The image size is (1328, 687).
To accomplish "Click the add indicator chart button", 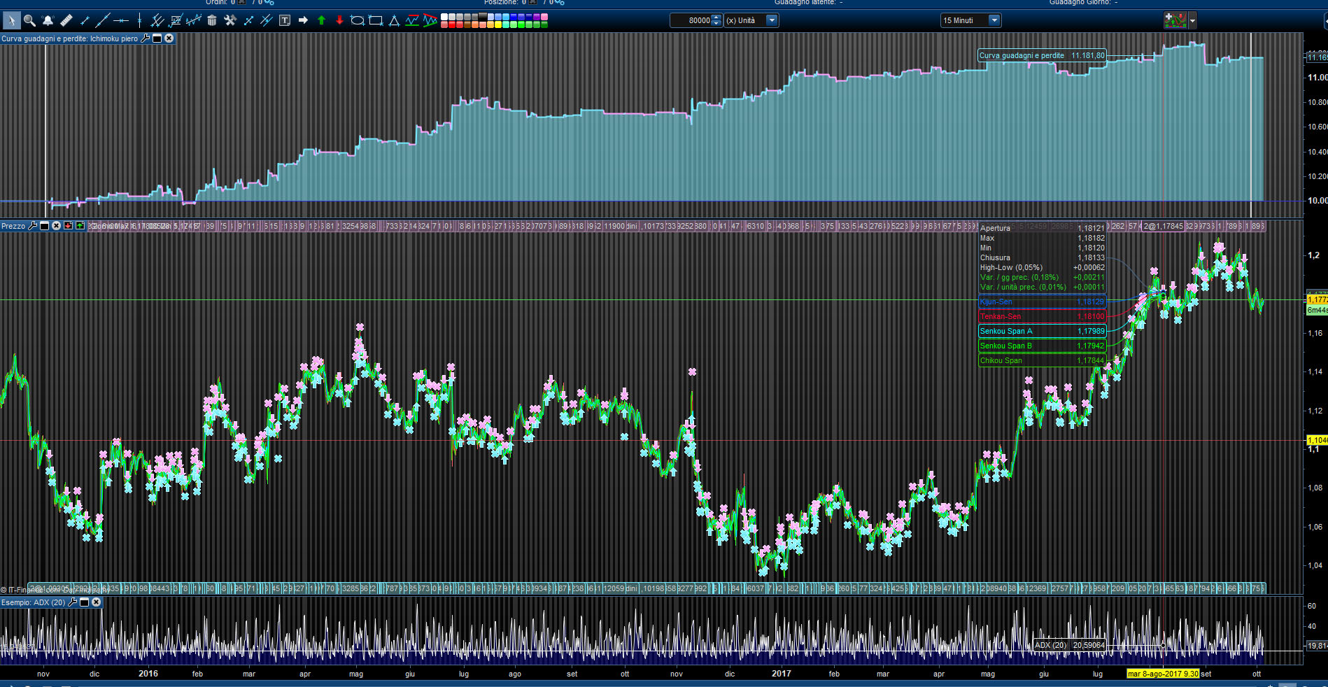I will [1175, 20].
